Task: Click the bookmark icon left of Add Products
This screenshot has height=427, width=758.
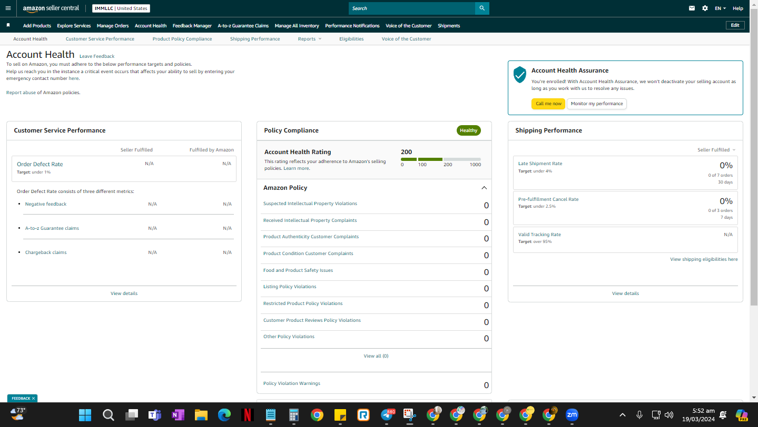Action: 8,25
